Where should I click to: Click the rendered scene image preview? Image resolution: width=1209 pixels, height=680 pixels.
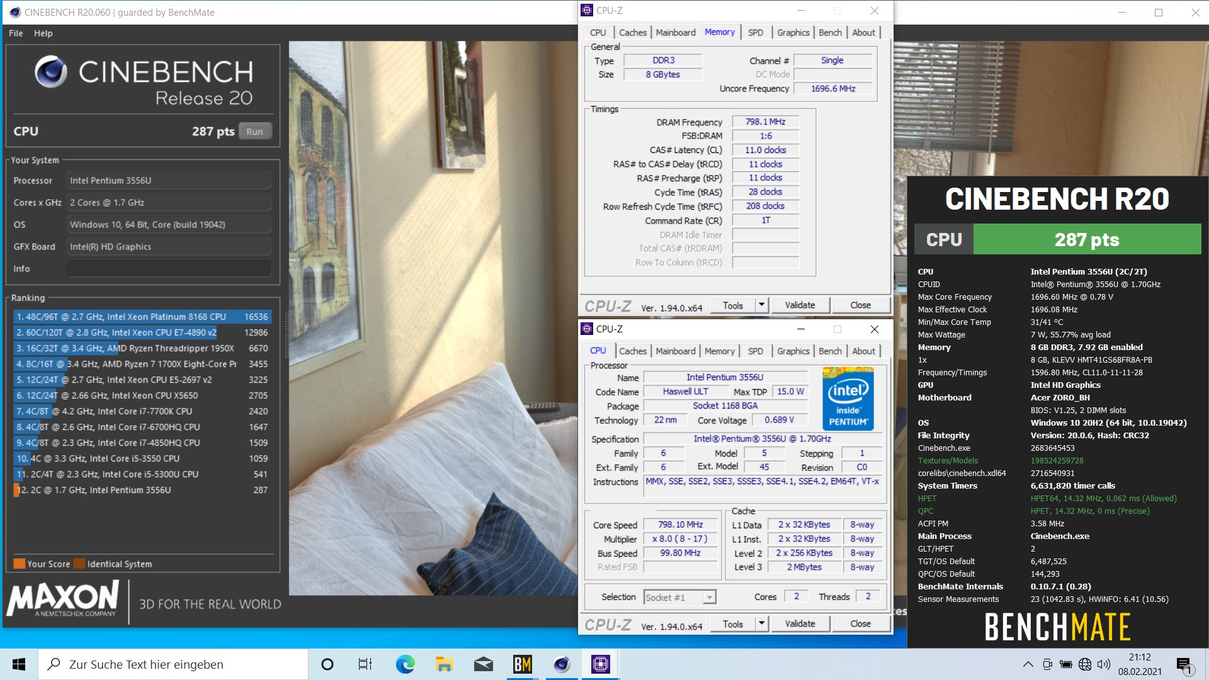point(433,318)
